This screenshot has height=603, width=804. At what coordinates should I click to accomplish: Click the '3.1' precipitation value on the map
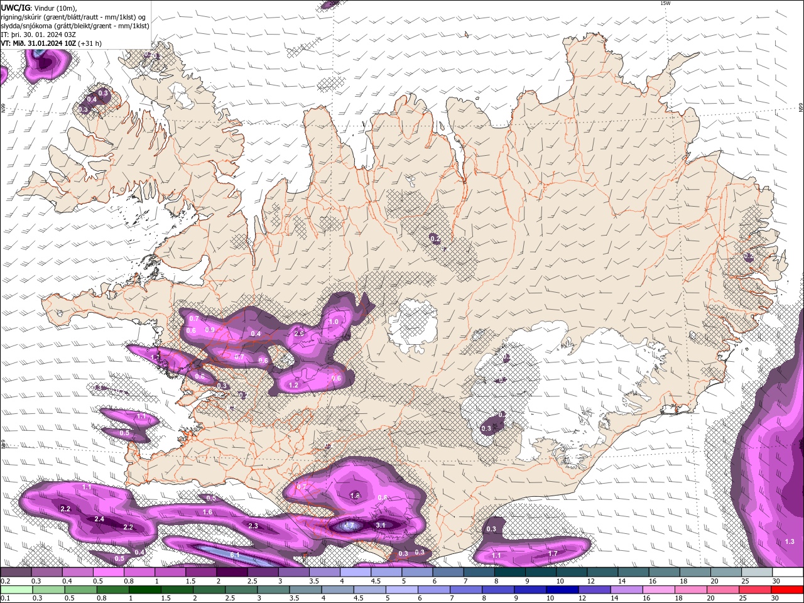pos(381,524)
